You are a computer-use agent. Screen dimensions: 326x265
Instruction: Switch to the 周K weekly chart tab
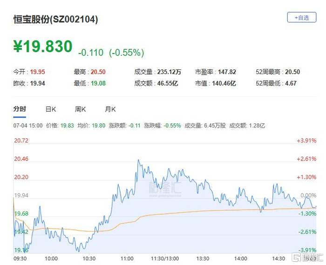tap(80, 109)
